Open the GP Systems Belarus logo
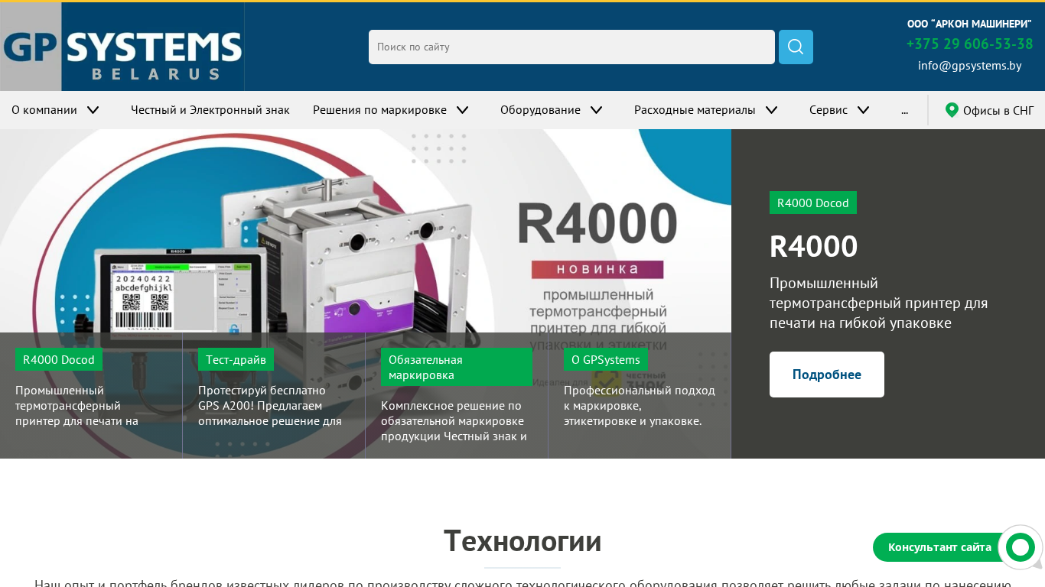 pos(122,47)
